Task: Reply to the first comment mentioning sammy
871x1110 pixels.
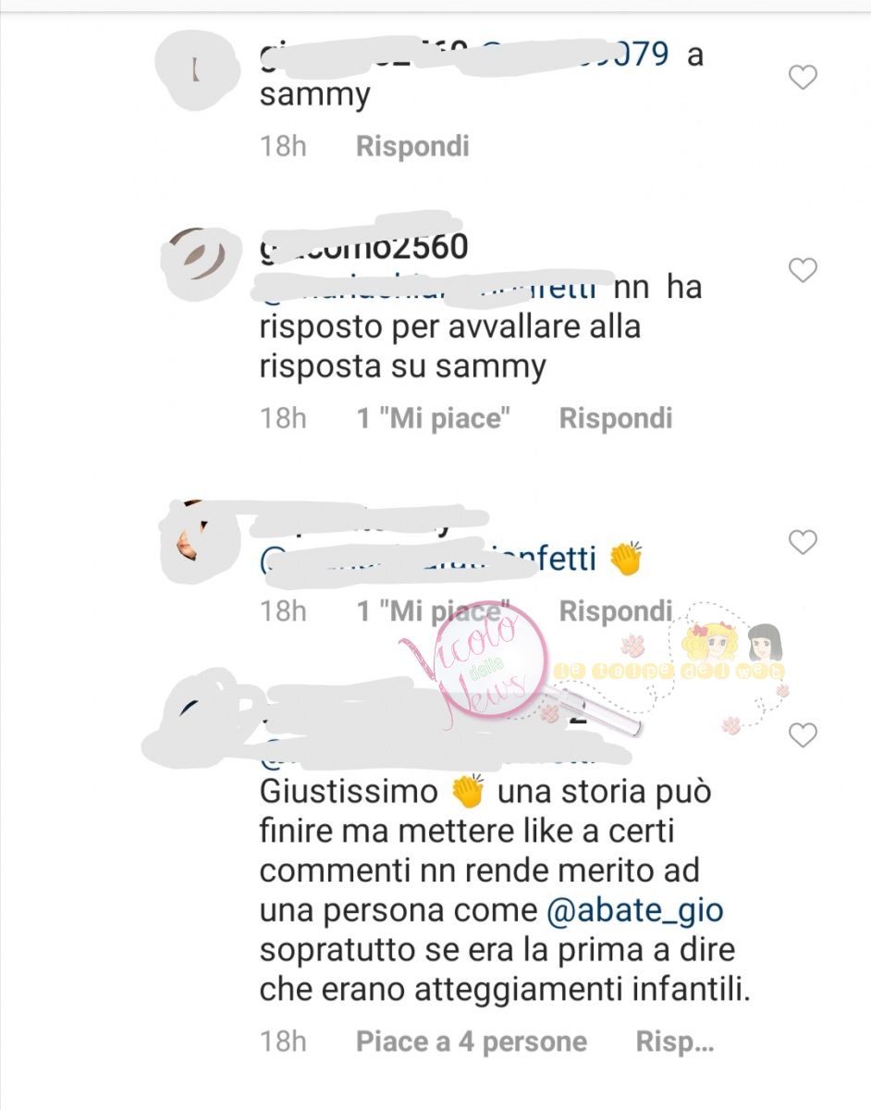Action: point(413,146)
